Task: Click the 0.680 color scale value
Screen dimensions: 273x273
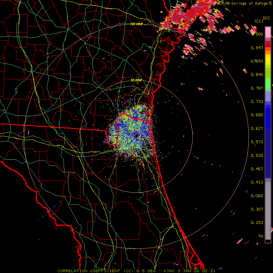Action: tap(257, 115)
